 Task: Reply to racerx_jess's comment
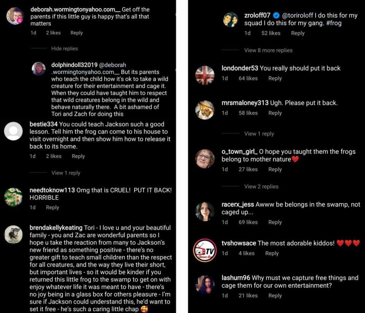point(275,222)
